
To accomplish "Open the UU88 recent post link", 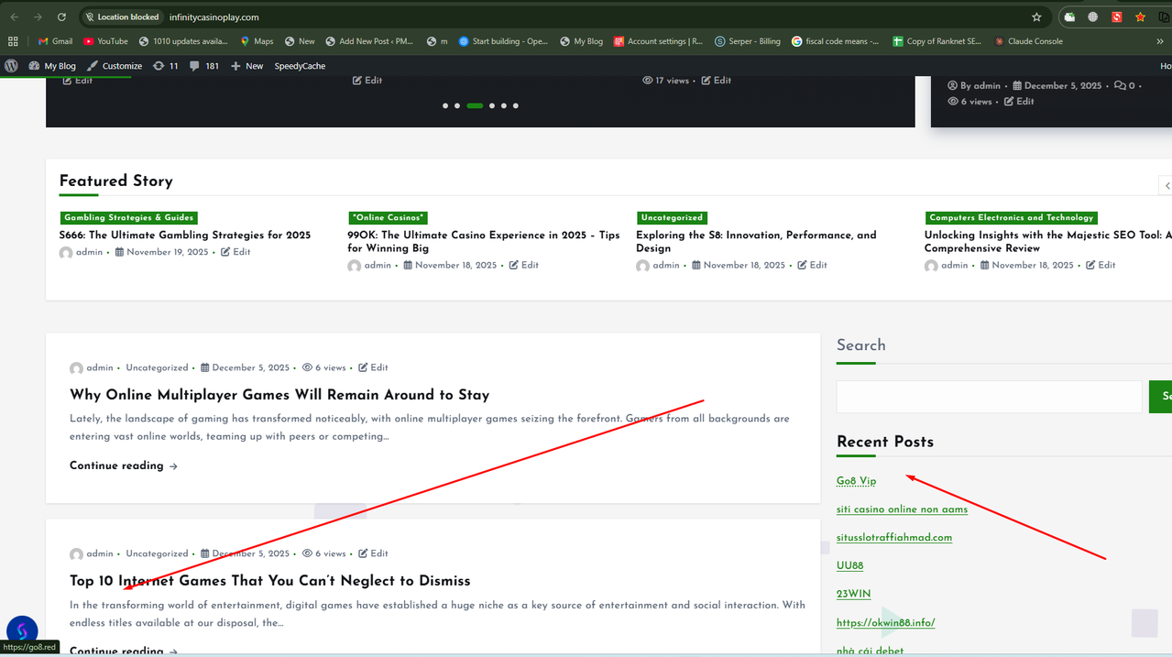I will click(849, 566).
